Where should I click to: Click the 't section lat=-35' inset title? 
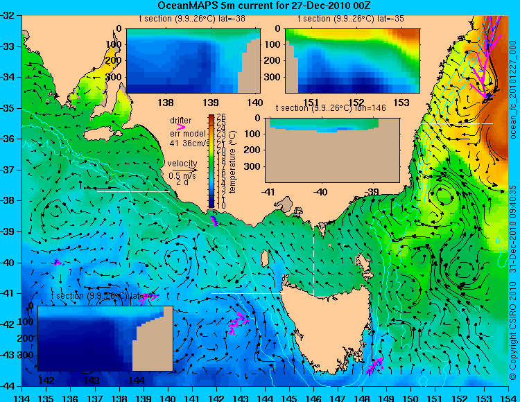tap(351, 19)
